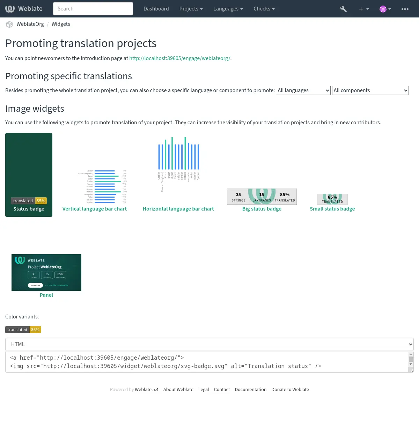Viewport: 419px width, 441px height.
Task: Click the vertical bar chart image
Action: coord(102,186)
